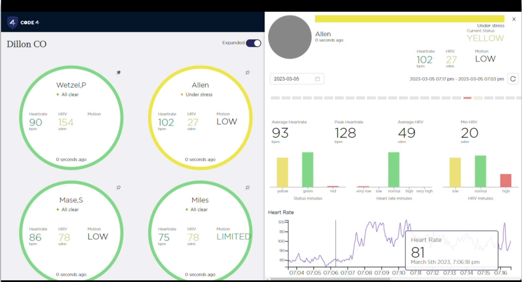Click the green Status minutes bar
The width and height of the screenshot is (522, 282).
coord(307,169)
